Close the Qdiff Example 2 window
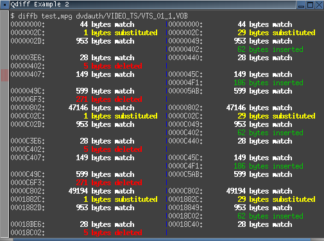Screen dimensions: 324x241 coord(319,5)
